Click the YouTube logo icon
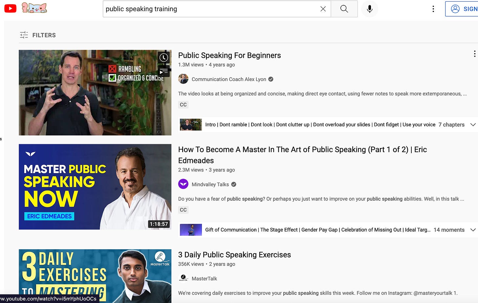The width and height of the screenshot is (478, 303). pos(10,9)
